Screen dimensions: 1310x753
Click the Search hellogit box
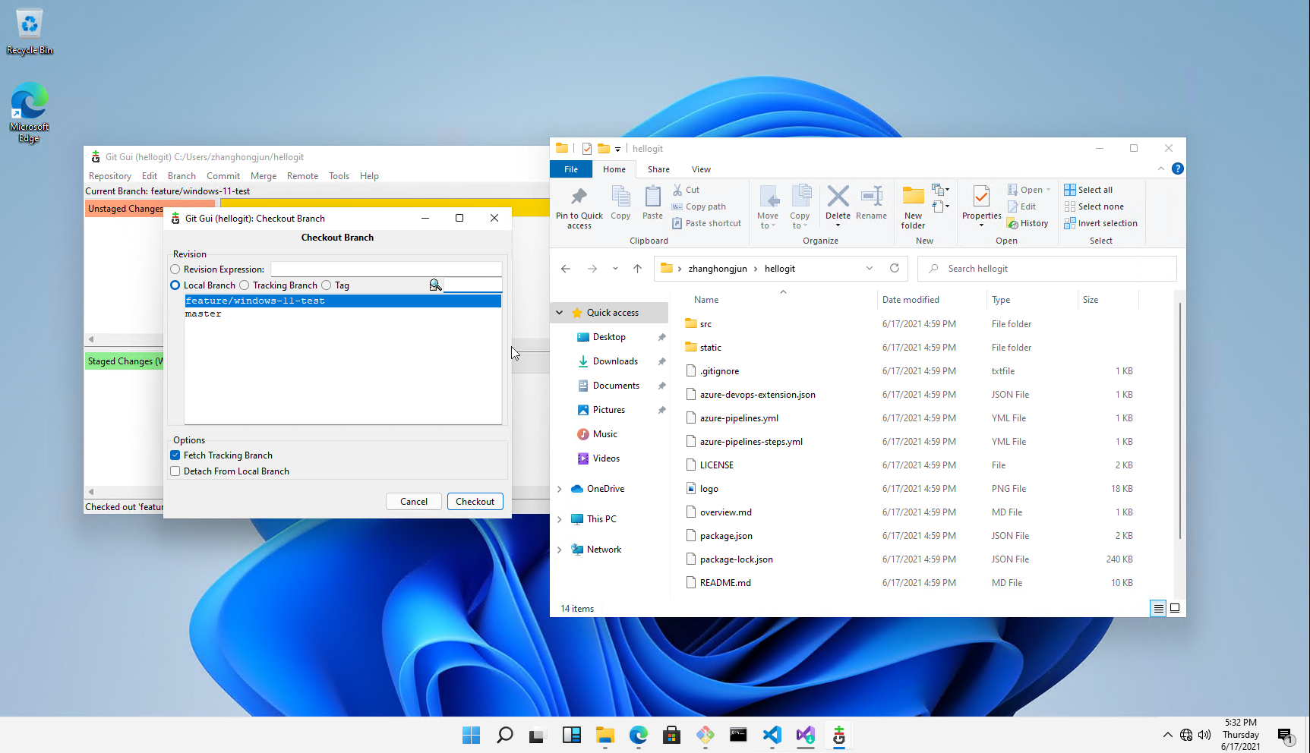pyautogui.click(x=1047, y=269)
